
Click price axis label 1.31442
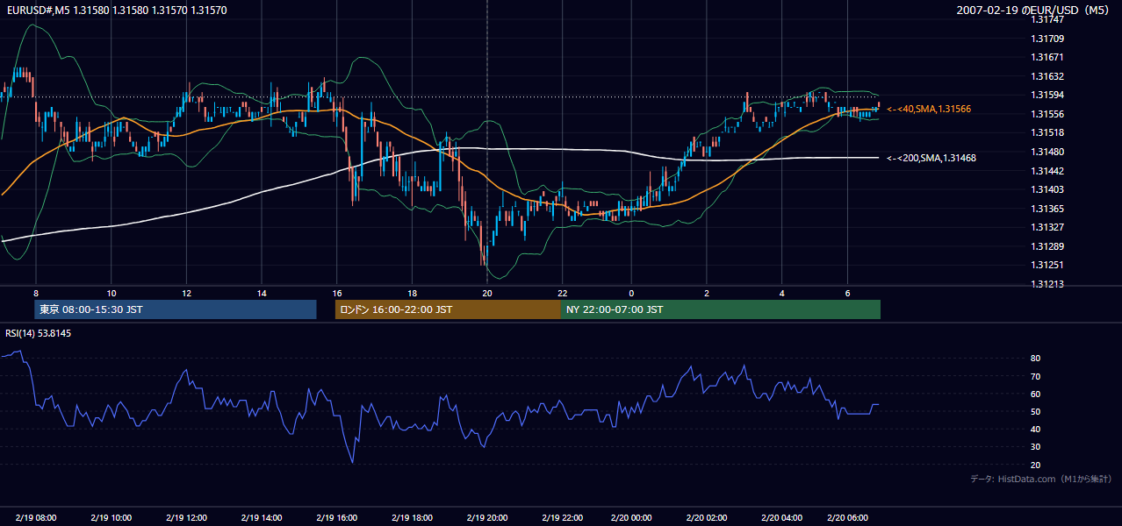click(1048, 171)
